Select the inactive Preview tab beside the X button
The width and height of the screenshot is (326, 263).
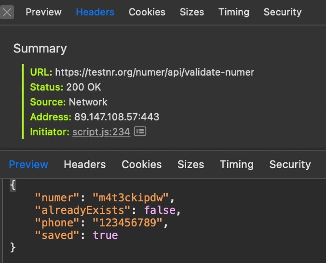coord(43,12)
